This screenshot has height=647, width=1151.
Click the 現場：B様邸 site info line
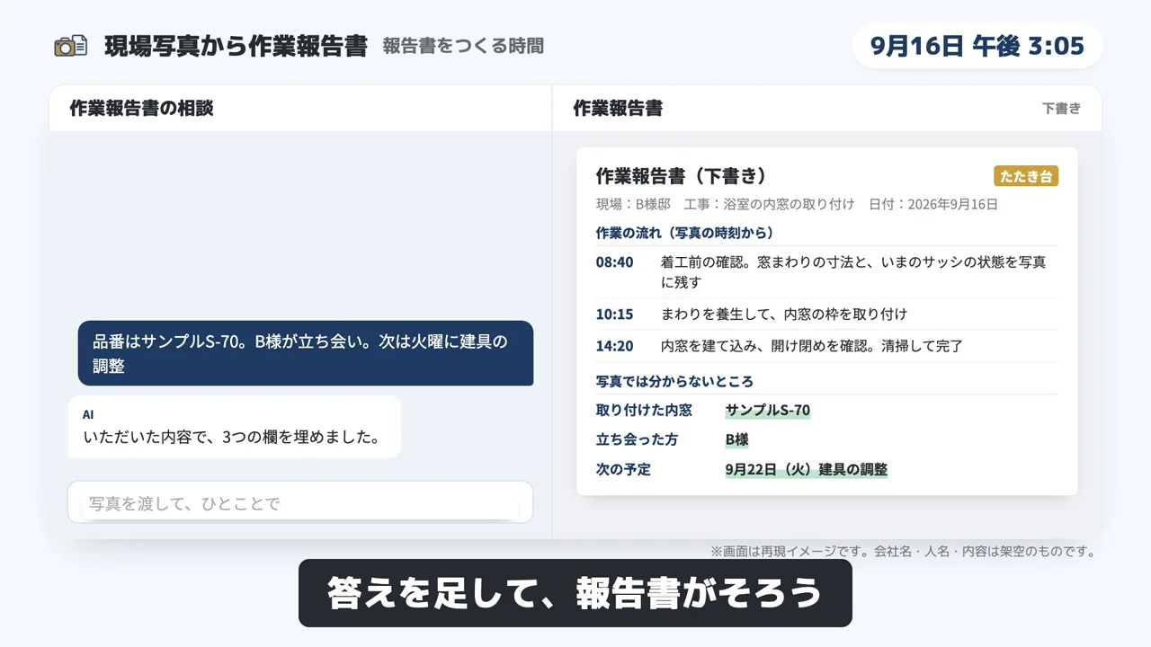(x=797, y=204)
